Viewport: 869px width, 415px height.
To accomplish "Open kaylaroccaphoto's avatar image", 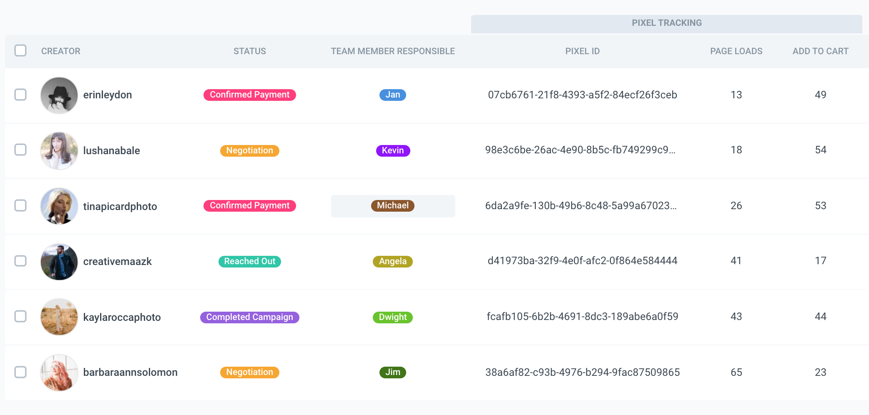I will tap(59, 317).
